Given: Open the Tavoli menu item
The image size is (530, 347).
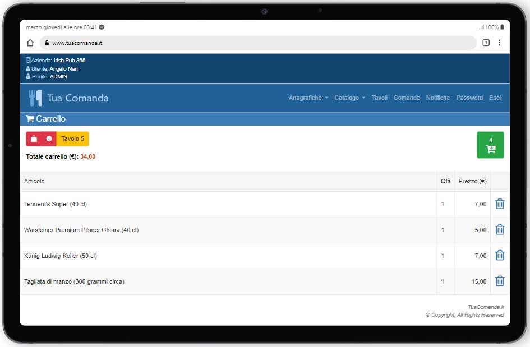Looking at the screenshot, I should point(380,98).
